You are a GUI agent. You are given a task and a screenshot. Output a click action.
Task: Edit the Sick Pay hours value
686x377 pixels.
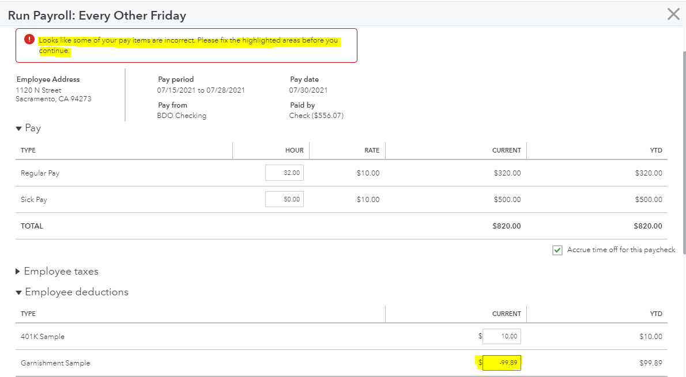pyautogui.click(x=284, y=199)
